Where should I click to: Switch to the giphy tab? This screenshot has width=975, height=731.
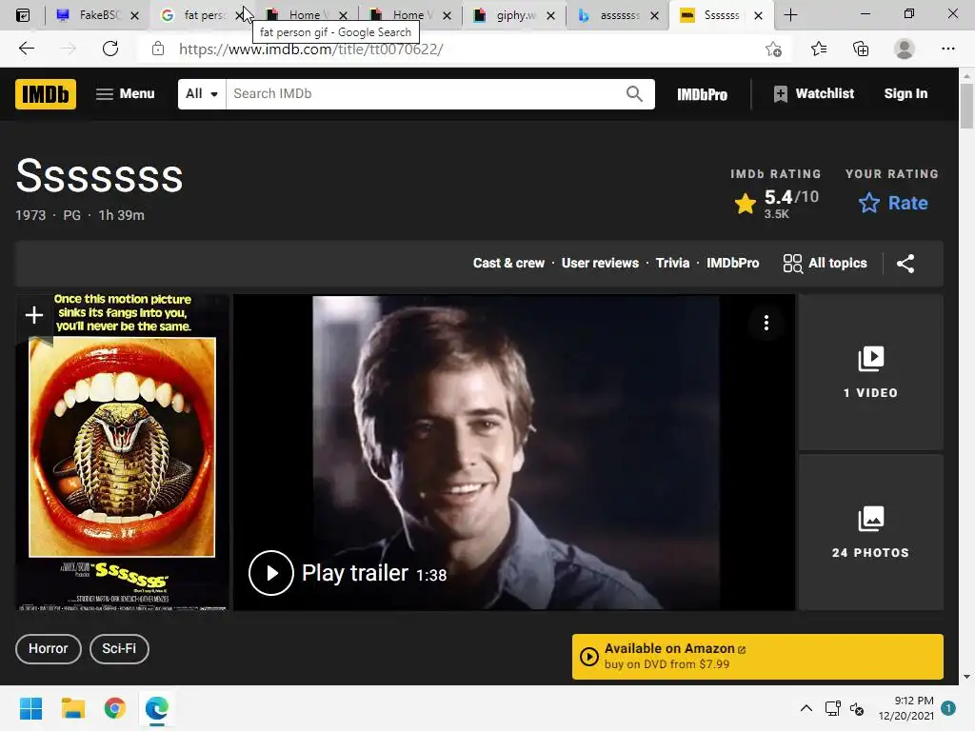[x=513, y=15]
